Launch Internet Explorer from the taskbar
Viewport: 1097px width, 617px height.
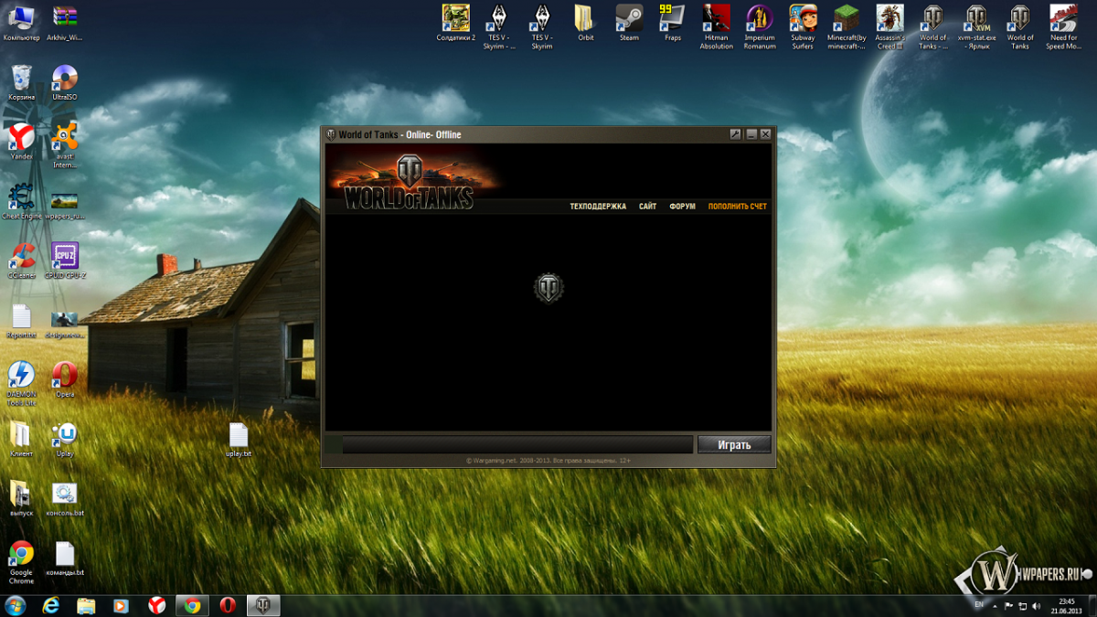point(51,605)
